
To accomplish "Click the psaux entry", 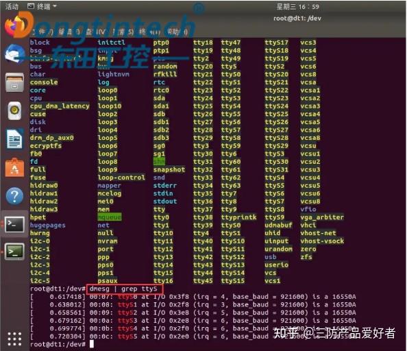I will tap(107, 280).
